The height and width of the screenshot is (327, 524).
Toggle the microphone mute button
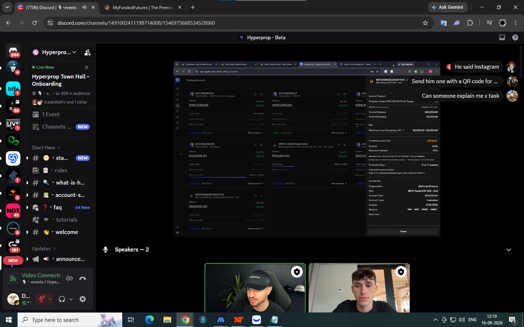click(x=42, y=299)
